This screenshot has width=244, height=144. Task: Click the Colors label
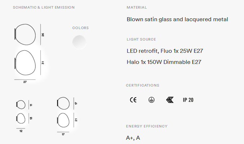tap(81, 28)
